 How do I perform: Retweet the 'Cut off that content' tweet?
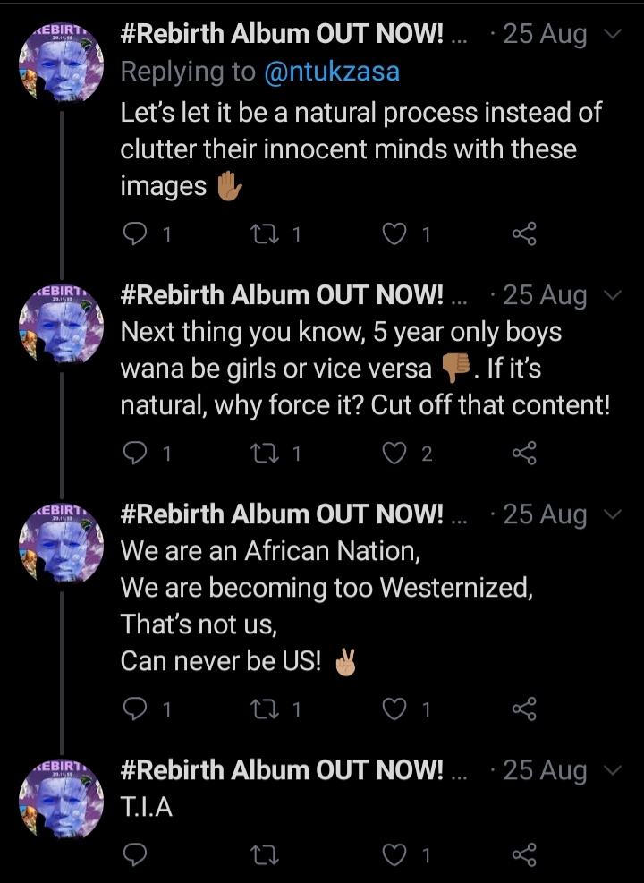(265, 454)
